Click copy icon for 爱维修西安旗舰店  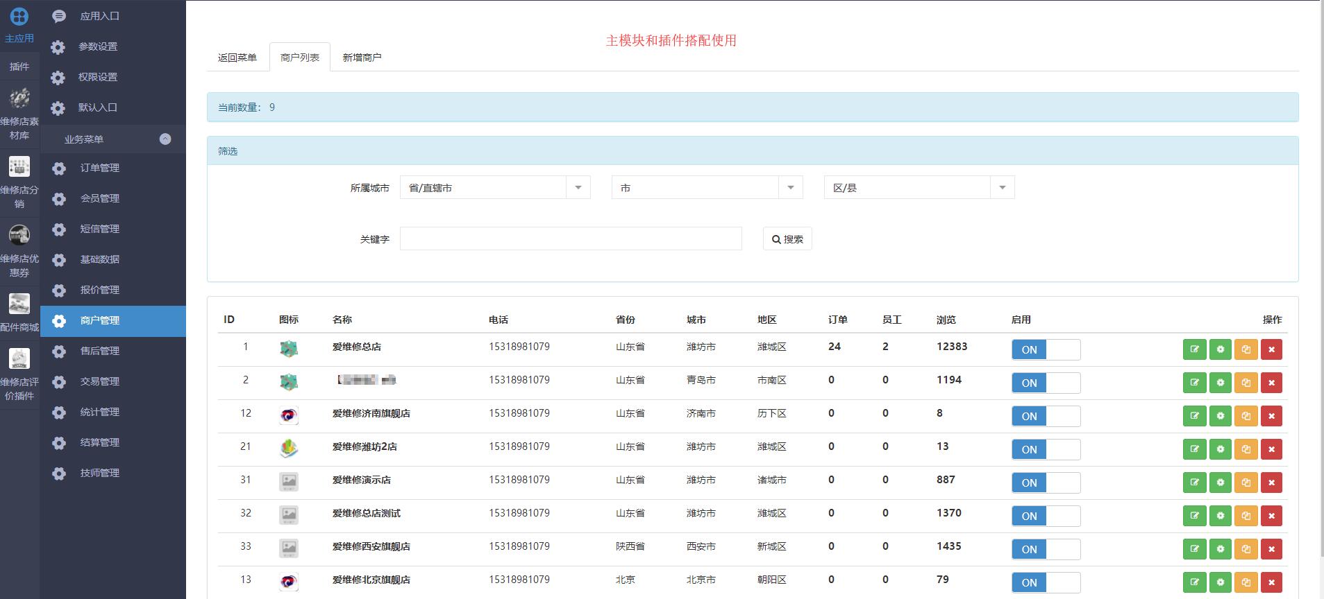(x=1246, y=549)
